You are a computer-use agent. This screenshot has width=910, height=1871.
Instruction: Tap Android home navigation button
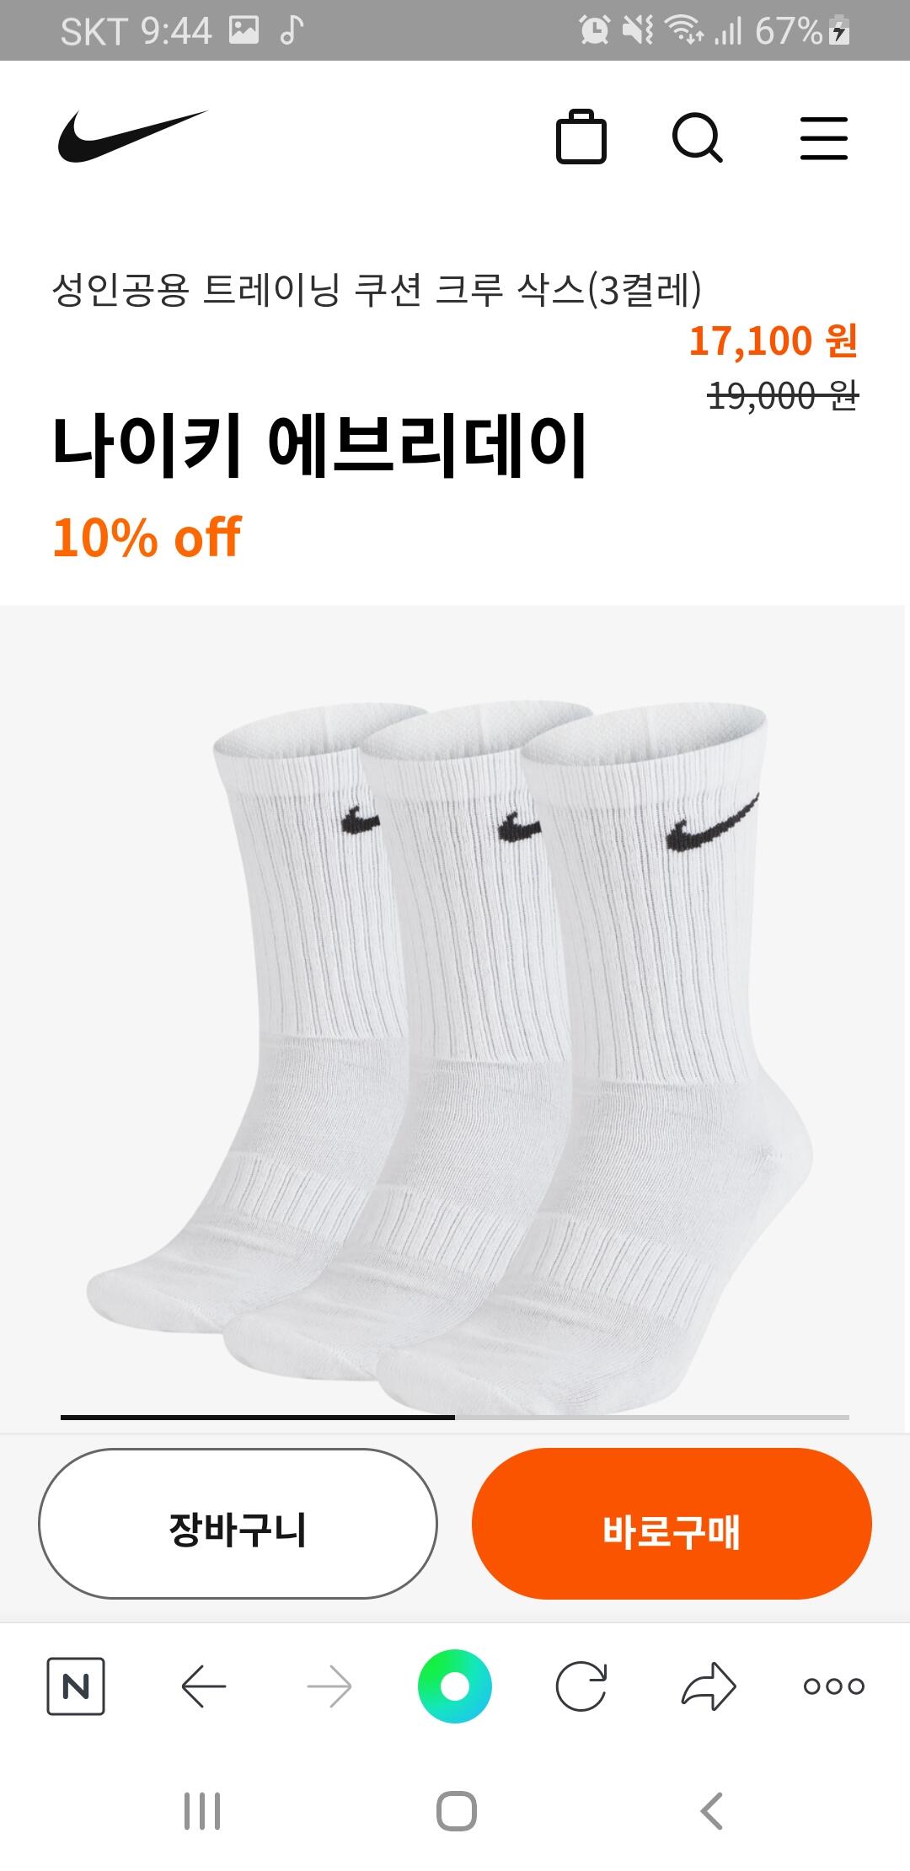[x=456, y=1810]
